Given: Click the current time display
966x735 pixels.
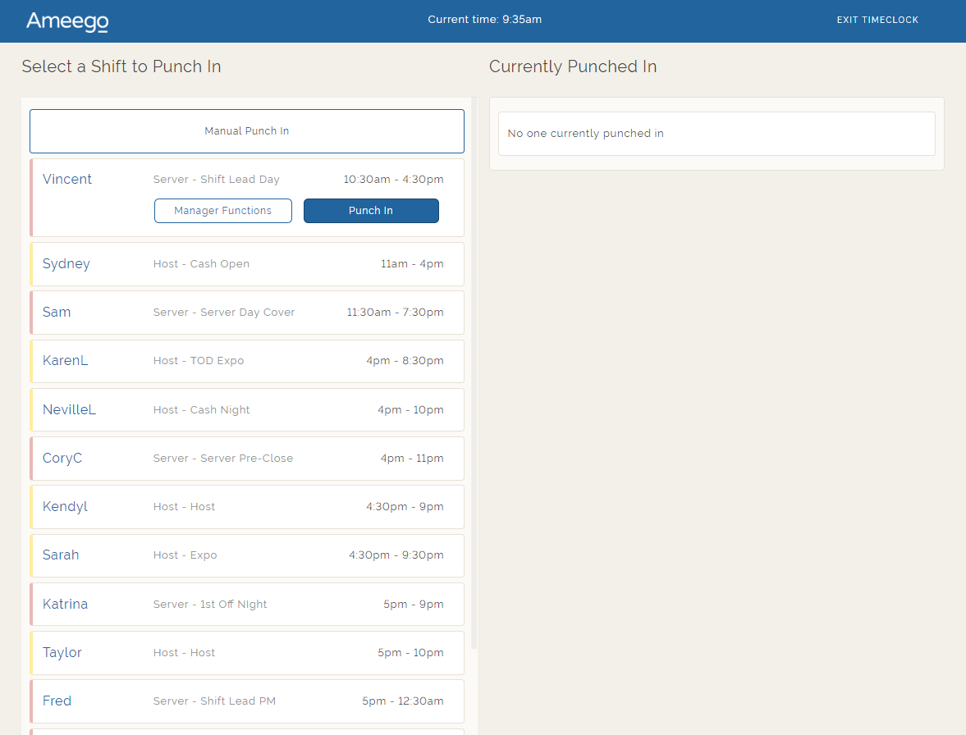Looking at the screenshot, I should [x=484, y=20].
